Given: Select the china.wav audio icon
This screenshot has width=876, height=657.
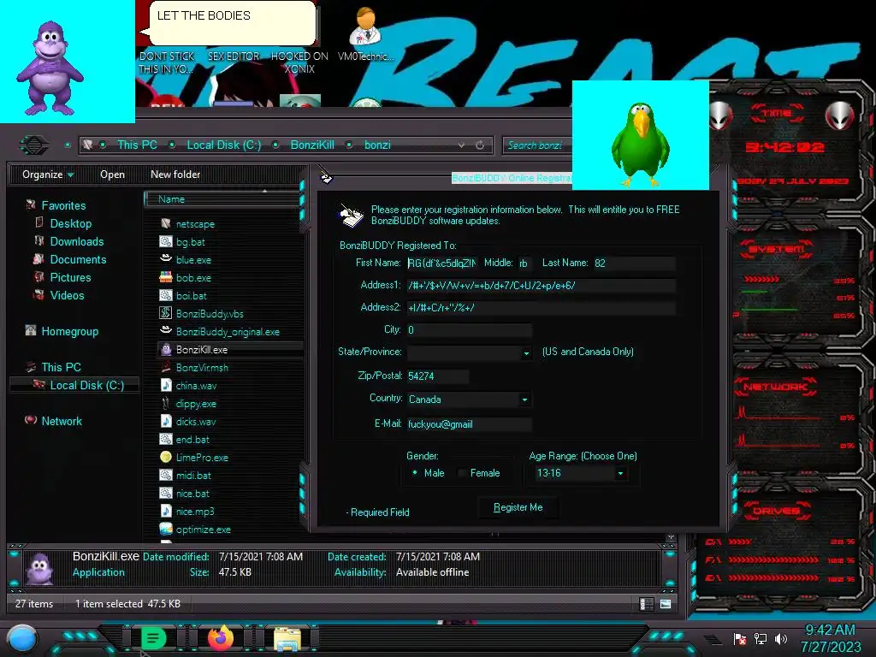Looking at the screenshot, I should (x=166, y=385).
